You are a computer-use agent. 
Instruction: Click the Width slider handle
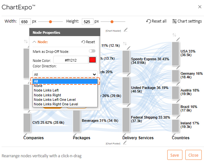(51, 22)
